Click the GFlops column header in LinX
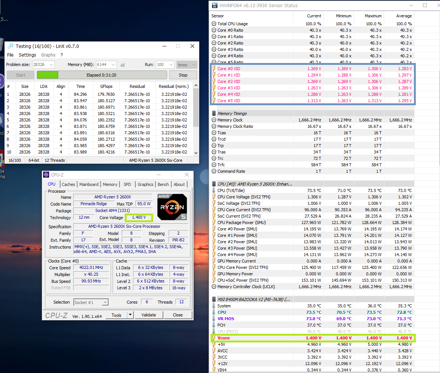The width and height of the screenshot is (440, 373). (x=106, y=86)
